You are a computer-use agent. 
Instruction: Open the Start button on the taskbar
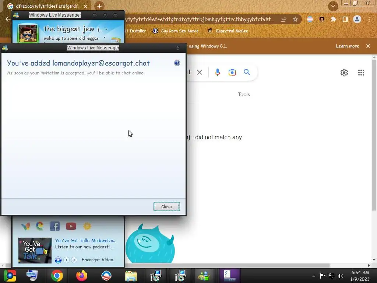(x=10, y=276)
